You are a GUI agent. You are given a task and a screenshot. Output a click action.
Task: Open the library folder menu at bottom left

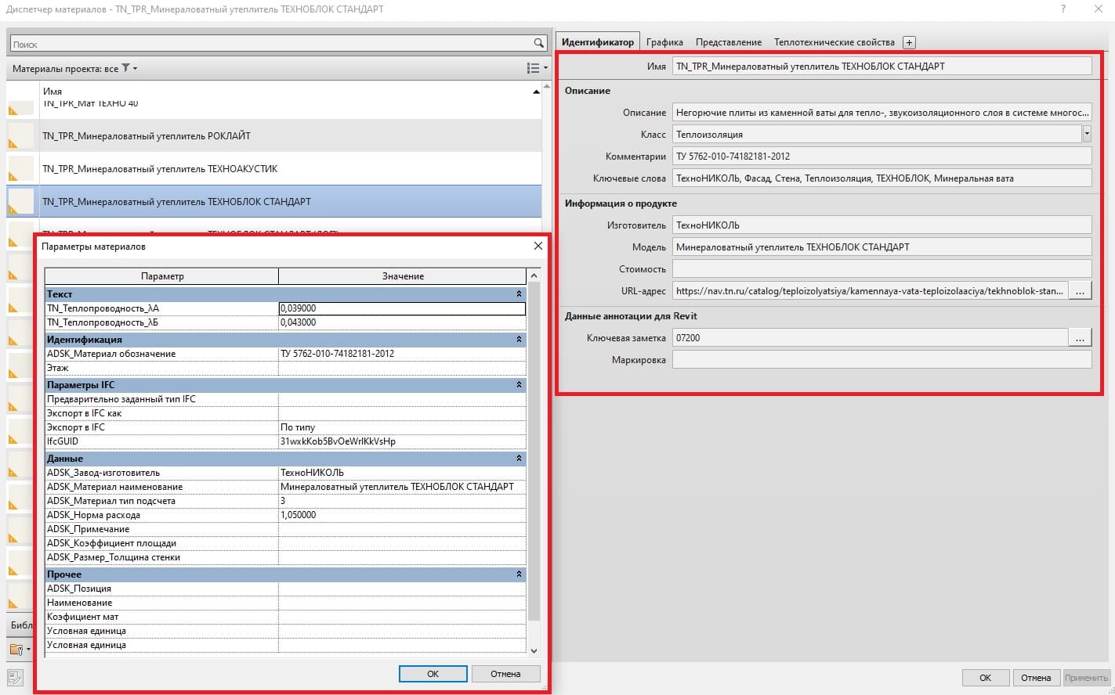[19, 650]
